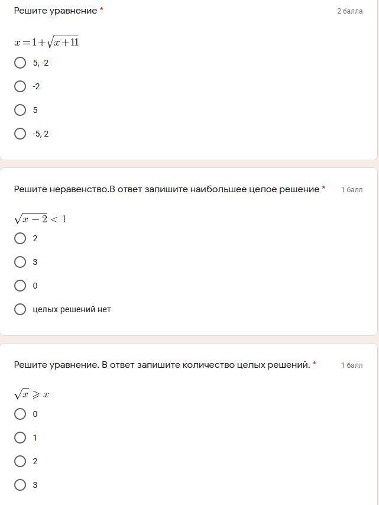
Task: Pick "2" for the √x ≥ x question
Action: pos(20,461)
